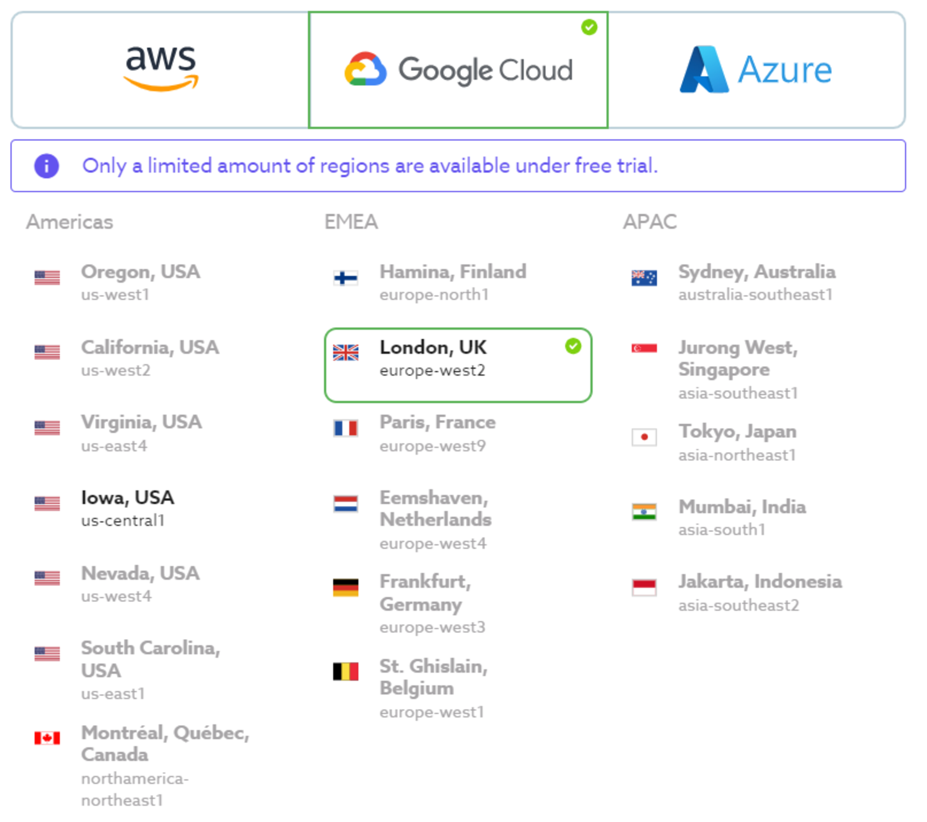Image resolution: width=927 pixels, height=822 pixels.
Task: Click the Indonesian flag beside Jakarta
Action: (x=644, y=587)
